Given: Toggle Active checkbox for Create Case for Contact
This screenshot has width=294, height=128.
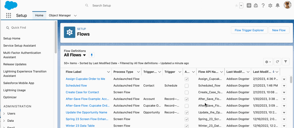Looking at the screenshot, I should pos(187,92).
